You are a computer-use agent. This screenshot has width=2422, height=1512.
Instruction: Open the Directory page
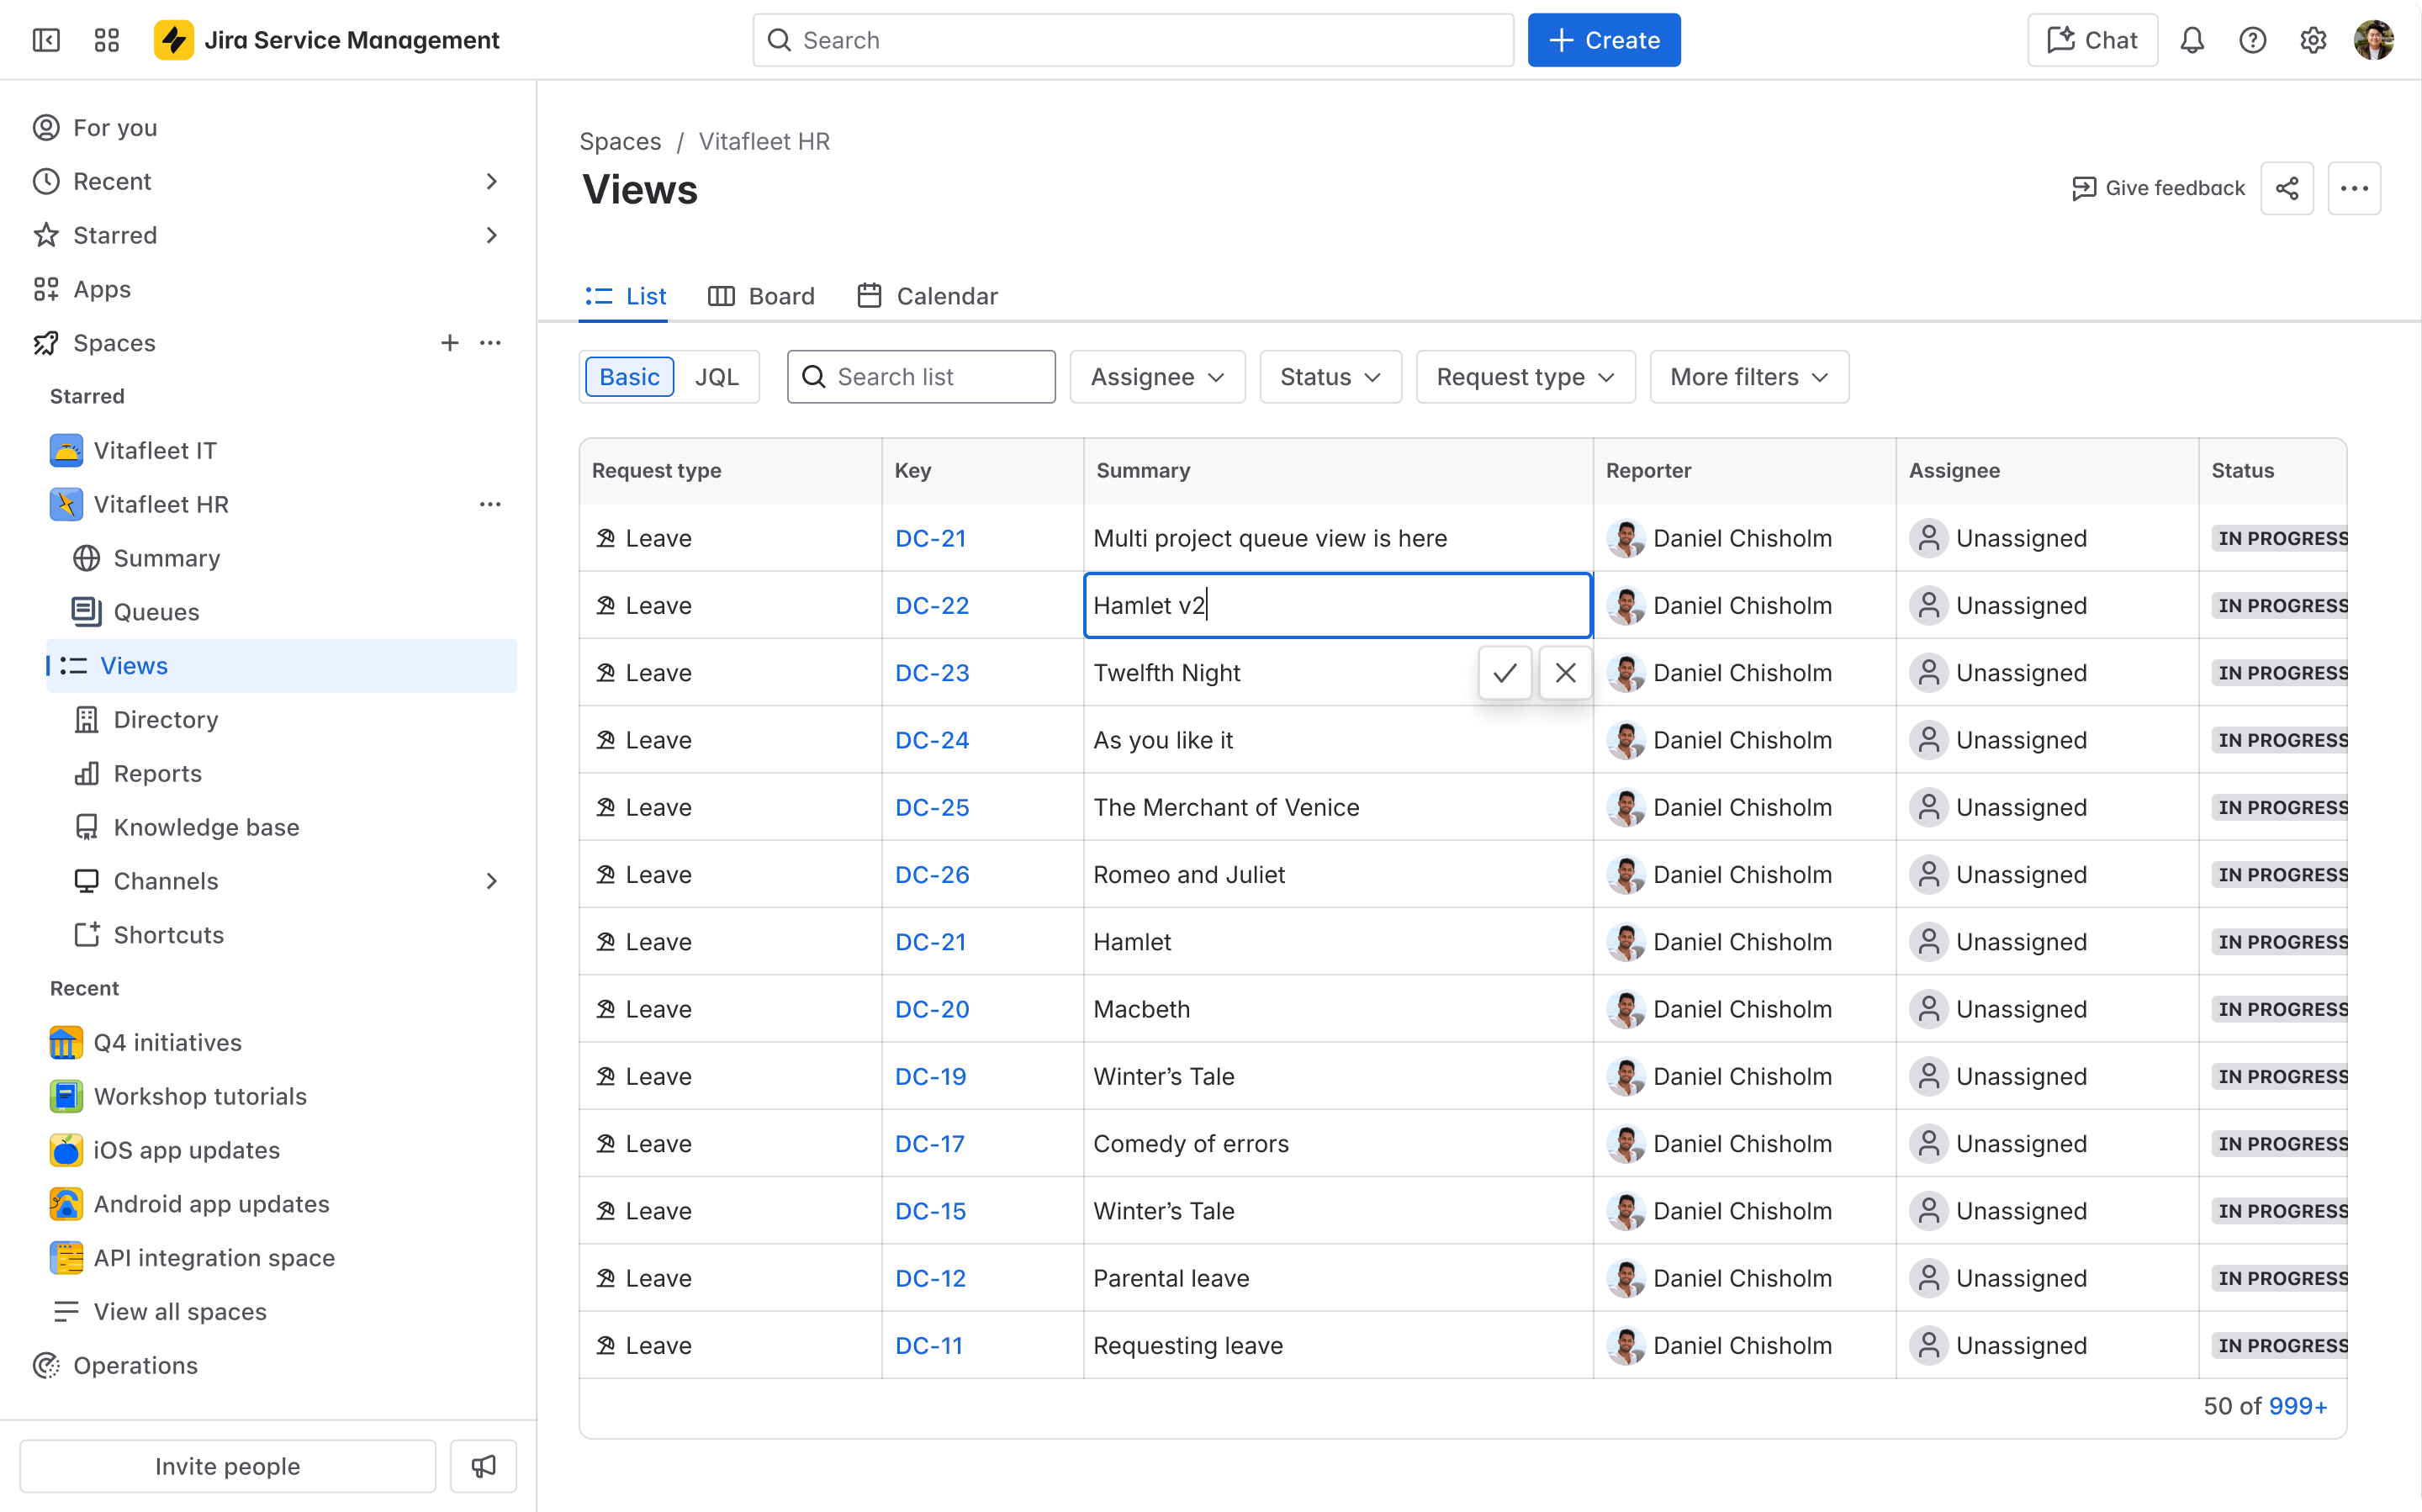click(165, 719)
